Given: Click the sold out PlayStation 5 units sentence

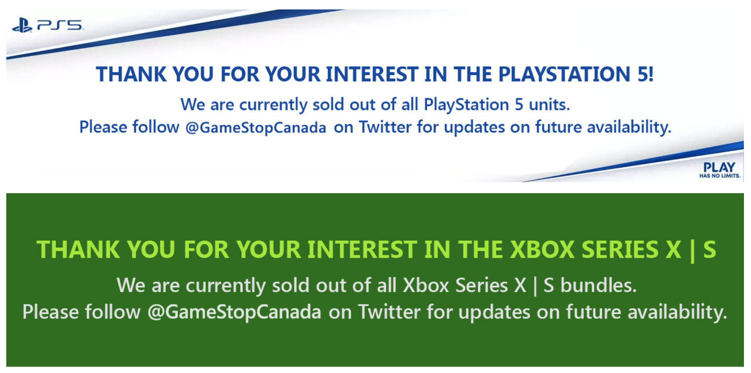Looking at the screenshot, I should click(375, 105).
